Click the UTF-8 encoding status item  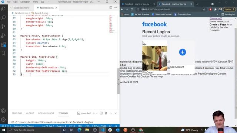click(x=72, y=126)
